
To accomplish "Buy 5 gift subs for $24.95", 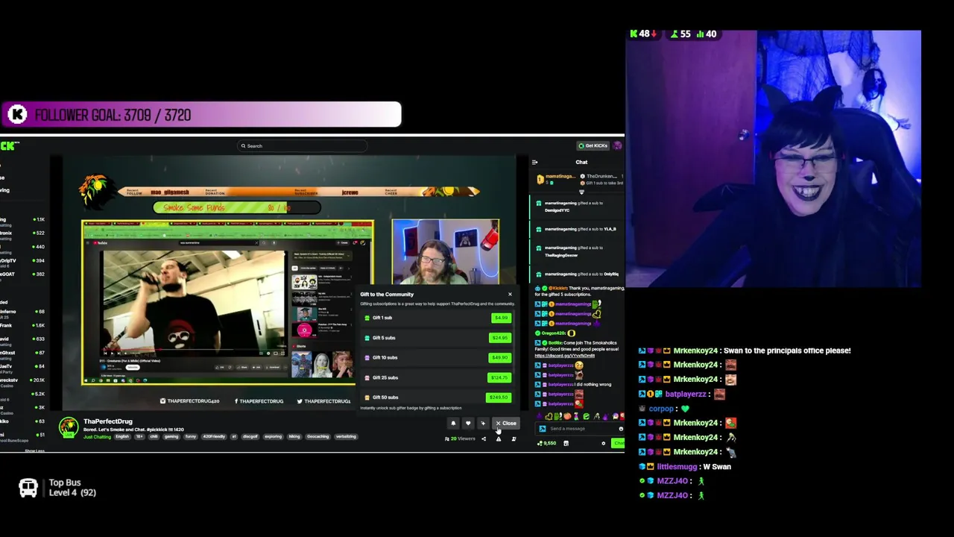I will coord(500,338).
